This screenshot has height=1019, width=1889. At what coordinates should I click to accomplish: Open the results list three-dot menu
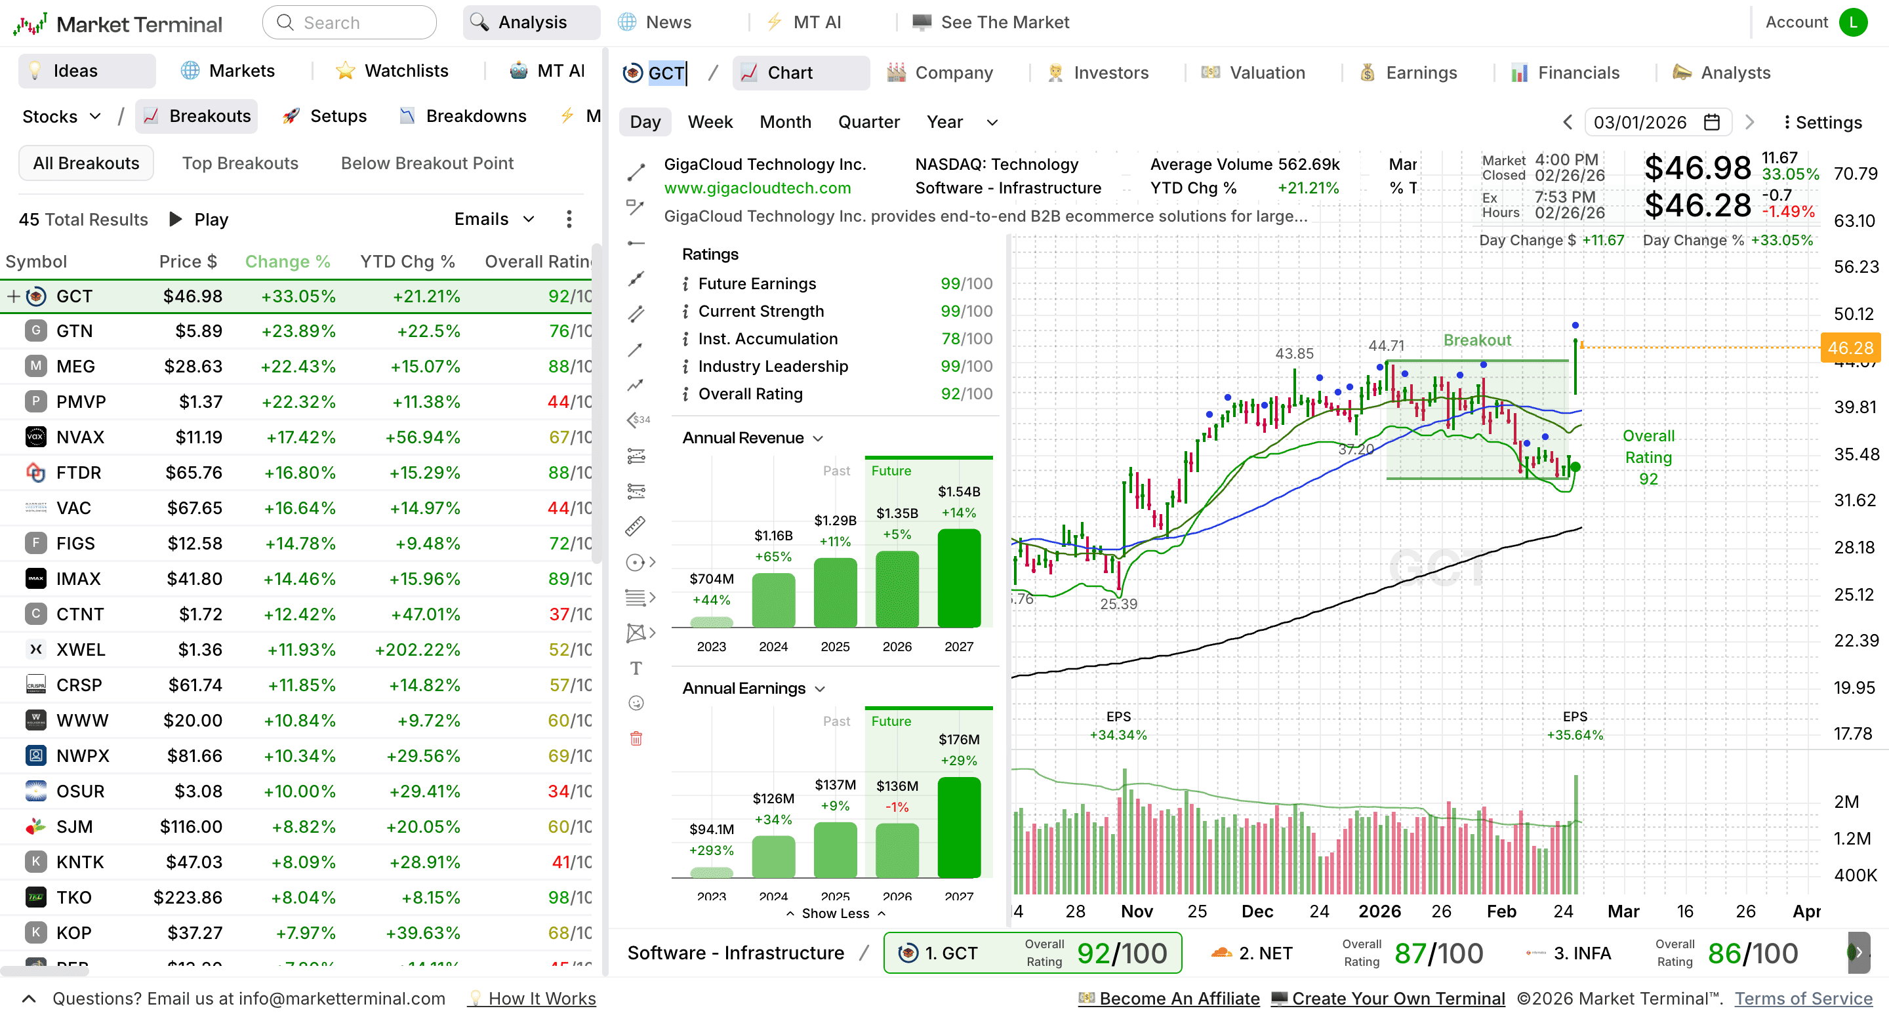coord(569,219)
